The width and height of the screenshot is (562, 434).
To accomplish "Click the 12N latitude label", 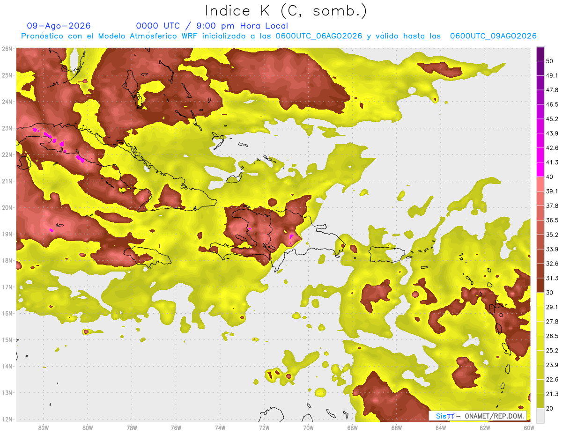I will tap(7, 419).
